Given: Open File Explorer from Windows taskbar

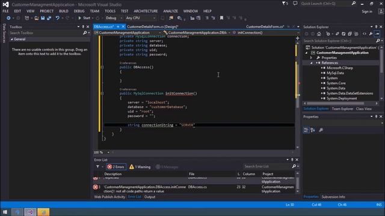Looking at the screenshot, I should (x=43, y=212).
